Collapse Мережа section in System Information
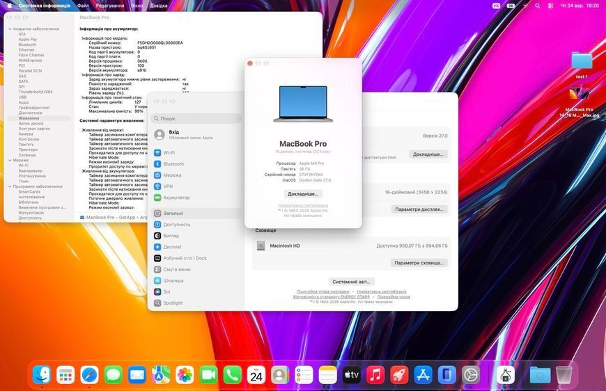The image size is (606, 391). tap(10, 160)
